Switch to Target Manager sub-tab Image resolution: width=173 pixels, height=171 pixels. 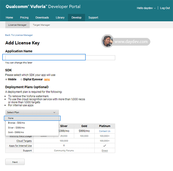41,25
